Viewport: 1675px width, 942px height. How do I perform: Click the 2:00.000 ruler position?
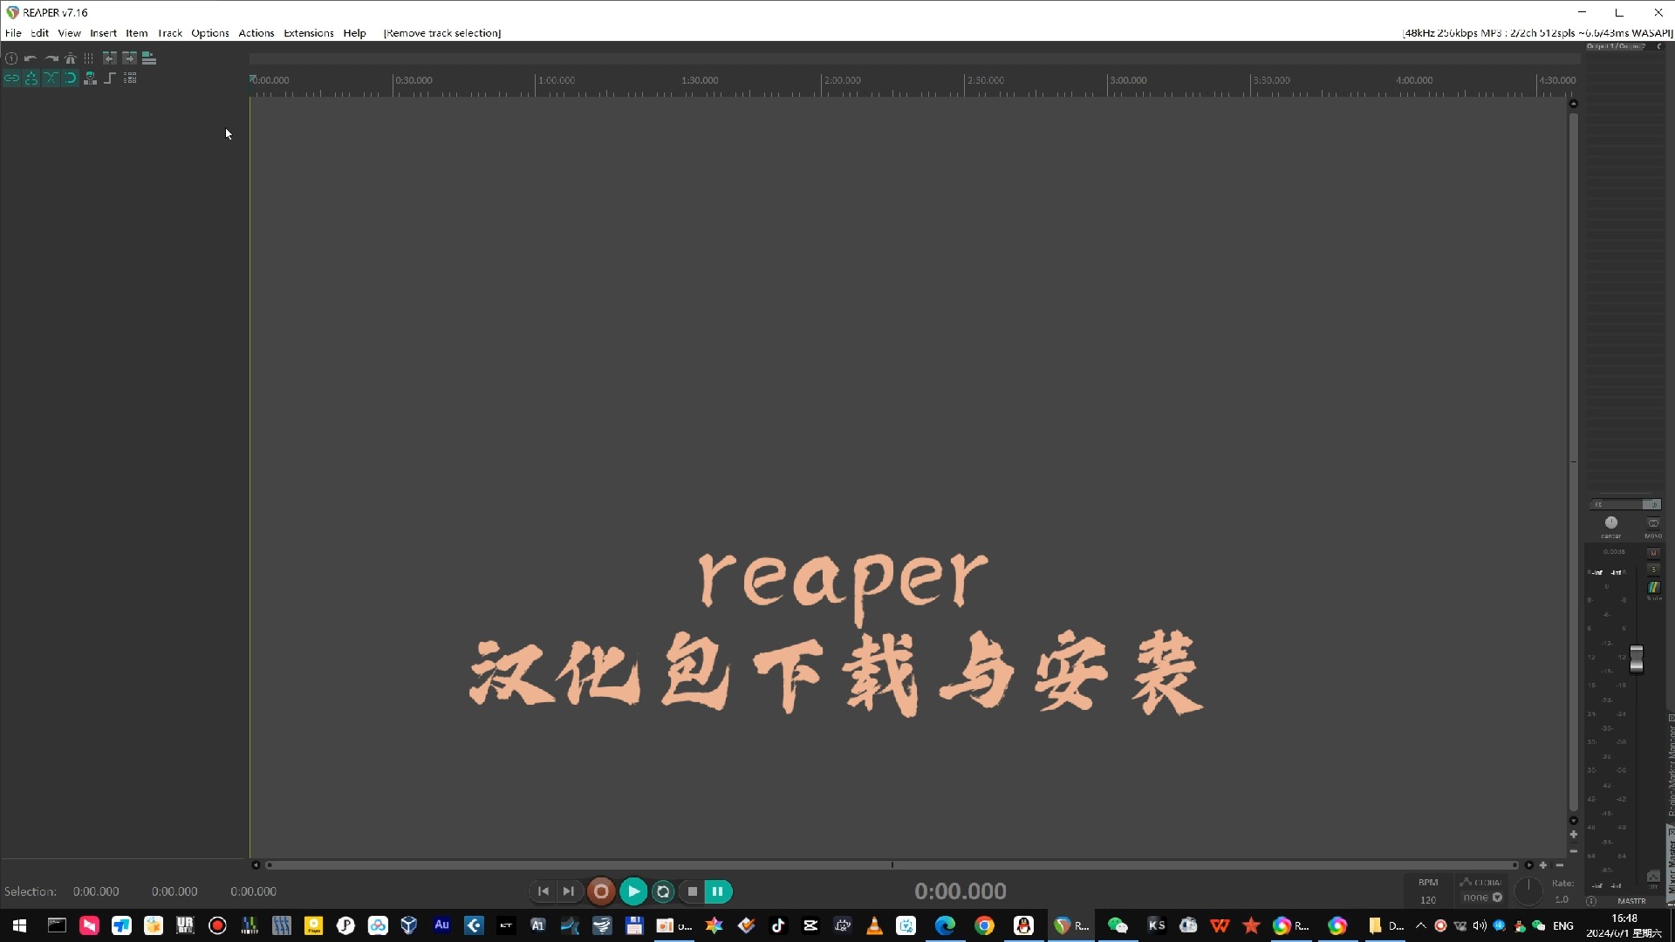[x=842, y=80]
